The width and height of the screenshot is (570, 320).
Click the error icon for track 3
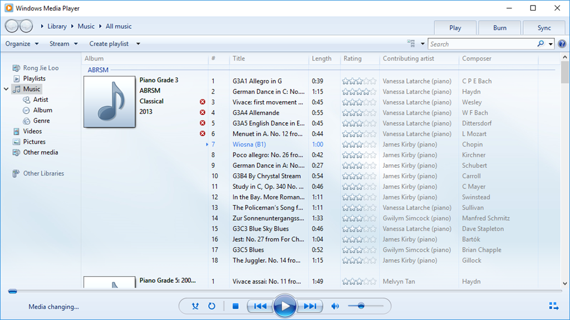[203, 102]
